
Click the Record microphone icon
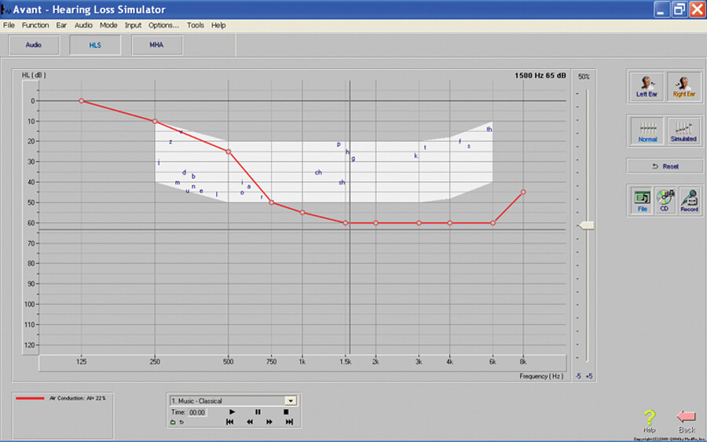pos(689,200)
